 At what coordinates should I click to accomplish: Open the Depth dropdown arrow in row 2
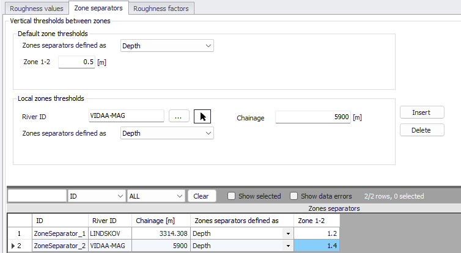pos(288,246)
